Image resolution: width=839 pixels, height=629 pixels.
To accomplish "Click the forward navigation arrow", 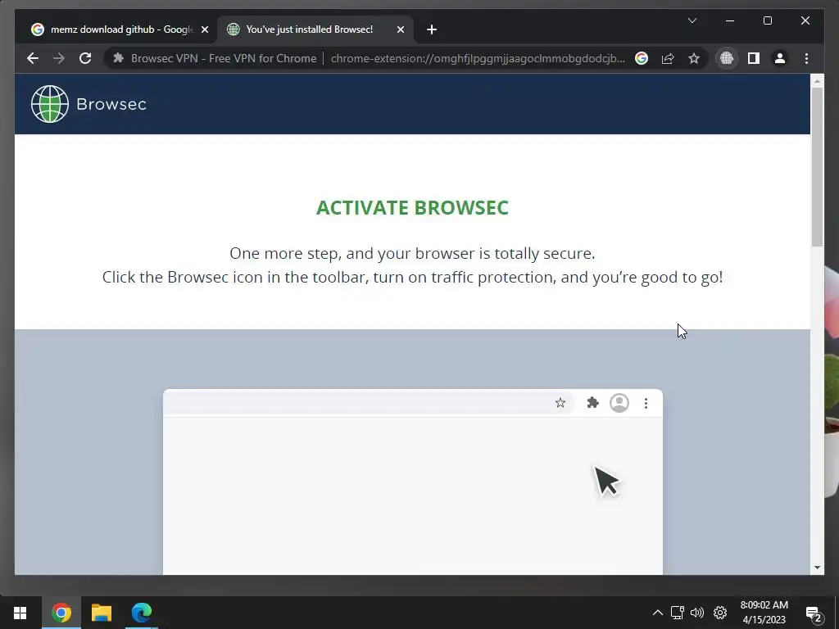I will 59,58.
